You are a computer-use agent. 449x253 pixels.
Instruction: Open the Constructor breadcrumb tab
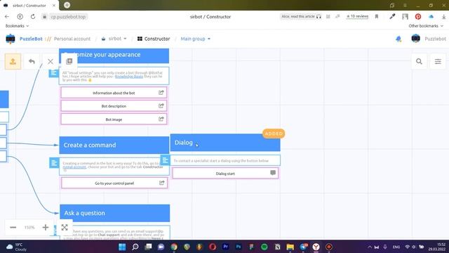(x=154, y=39)
